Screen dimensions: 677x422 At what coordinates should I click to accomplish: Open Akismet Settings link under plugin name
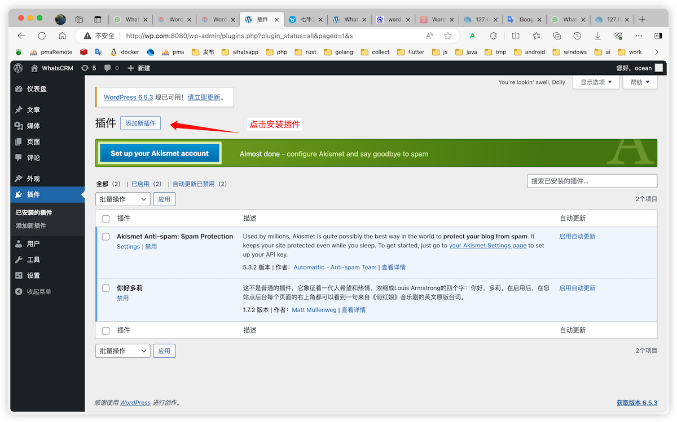coord(128,247)
